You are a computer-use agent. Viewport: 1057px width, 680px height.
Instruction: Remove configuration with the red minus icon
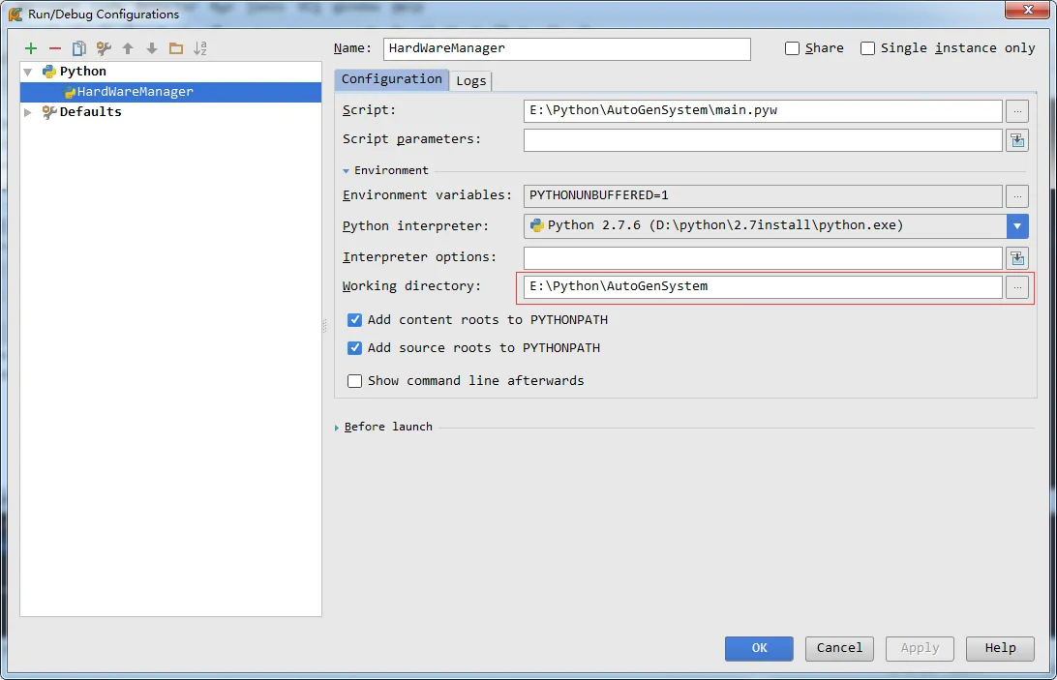click(55, 48)
